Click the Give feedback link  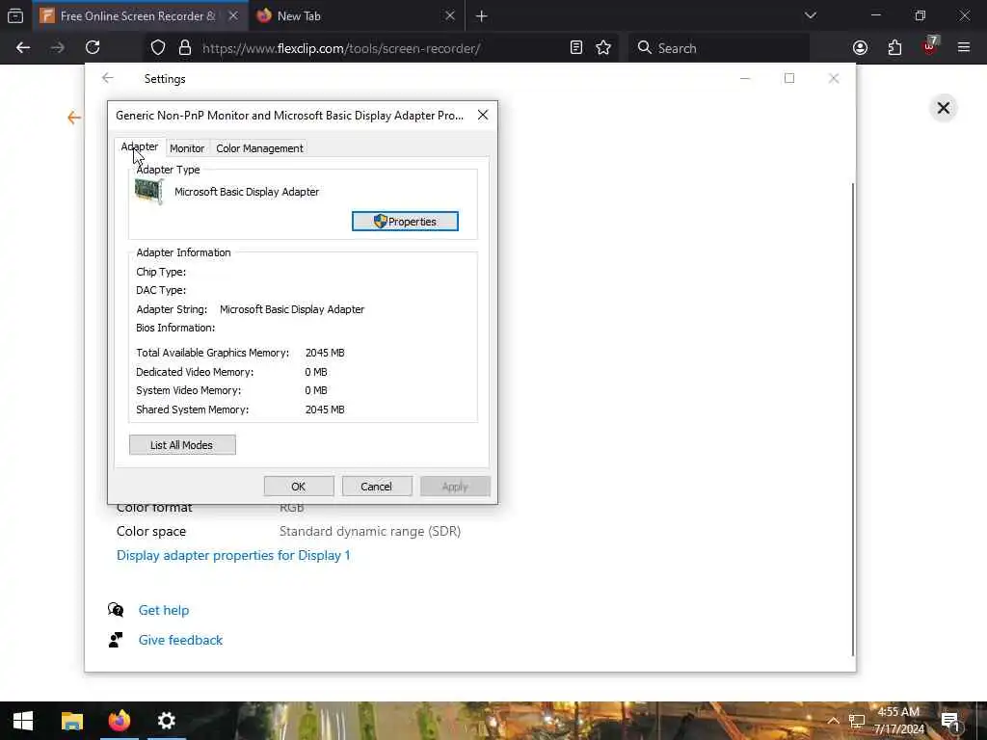pos(180,640)
